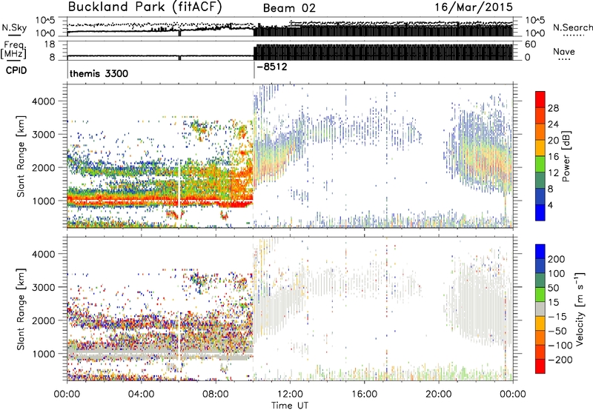Click the '-50' value on Velocity colorbar

click(558, 331)
